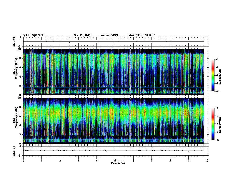Screen dimensions: 233x180
Task: Click the 'ch.1(V)' axis label
Action: tap(14, 42)
